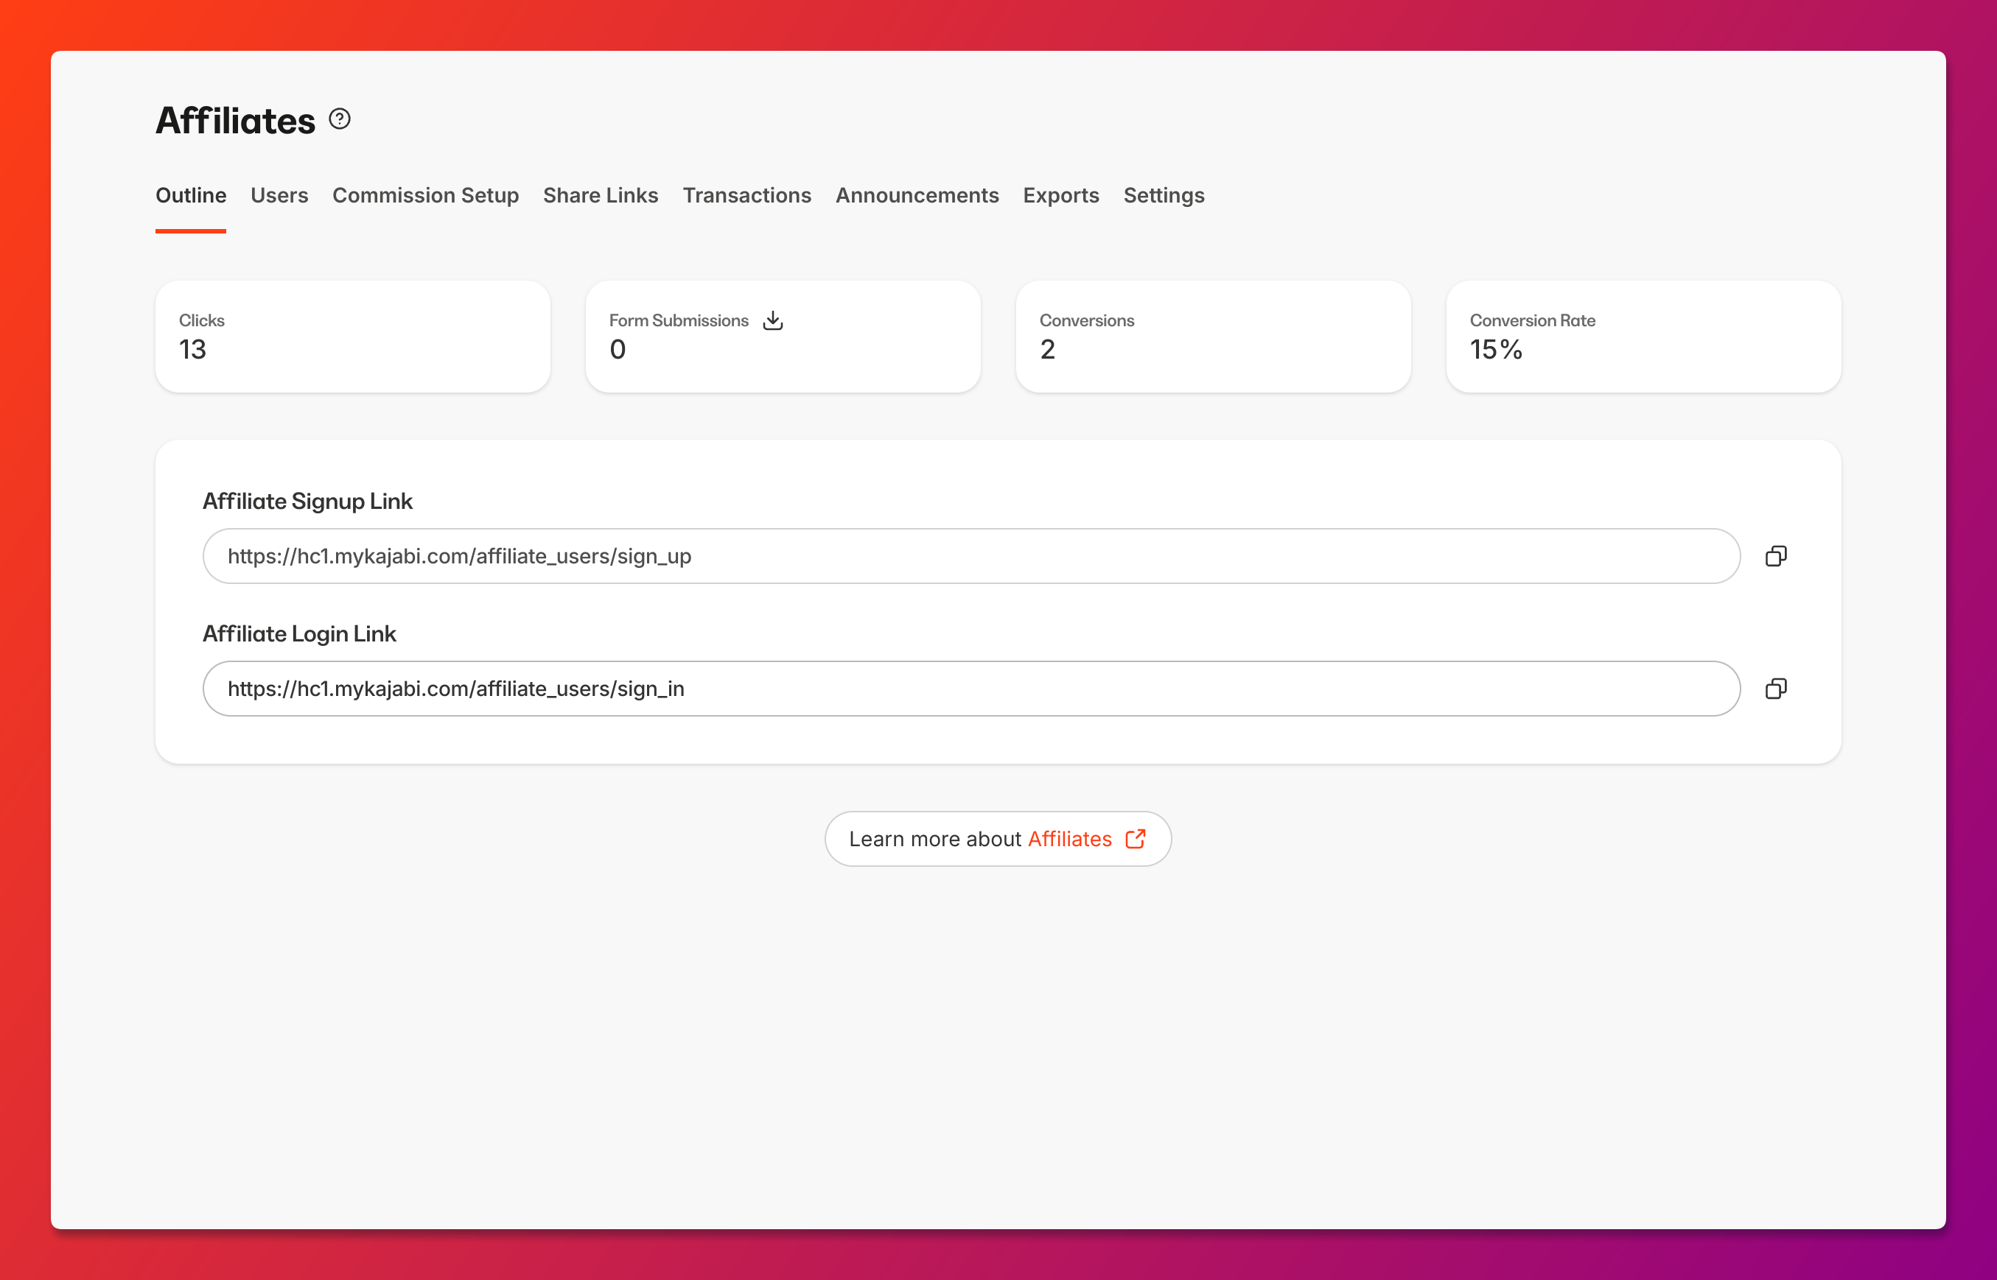Copy the Affiliate Signup Link
Image resolution: width=1997 pixels, height=1280 pixels.
1776,556
